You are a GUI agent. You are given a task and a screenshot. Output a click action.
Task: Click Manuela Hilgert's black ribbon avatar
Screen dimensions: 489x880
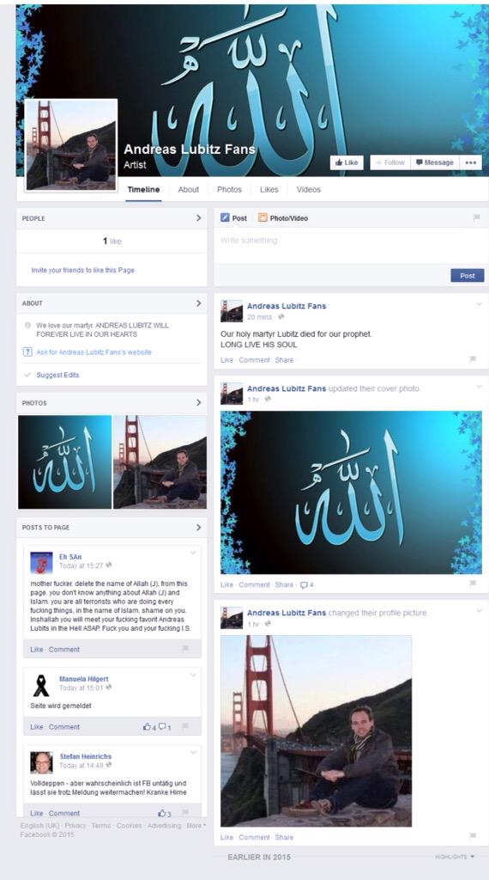(41, 685)
